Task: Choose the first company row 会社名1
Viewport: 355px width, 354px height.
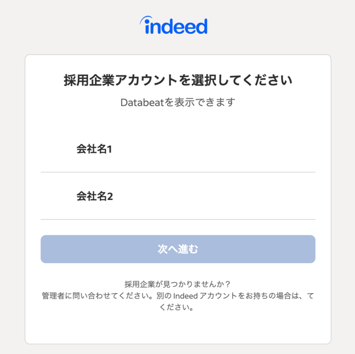Action: [x=177, y=149]
